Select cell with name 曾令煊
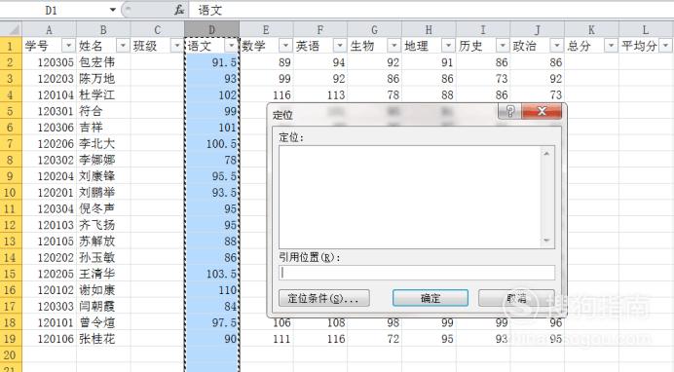The width and height of the screenshot is (674, 372). (x=103, y=322)
